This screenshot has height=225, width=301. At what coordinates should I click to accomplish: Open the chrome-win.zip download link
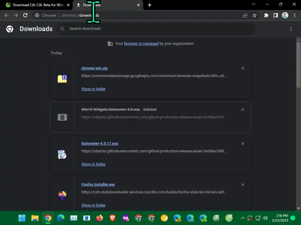point(94,68)
